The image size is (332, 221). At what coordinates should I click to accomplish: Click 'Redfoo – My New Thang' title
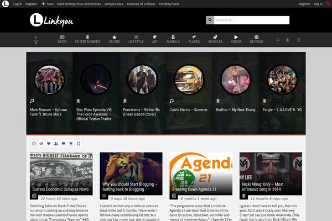[236, 110]
